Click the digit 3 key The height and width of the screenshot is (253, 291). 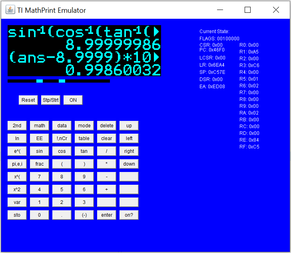[84, 202]
